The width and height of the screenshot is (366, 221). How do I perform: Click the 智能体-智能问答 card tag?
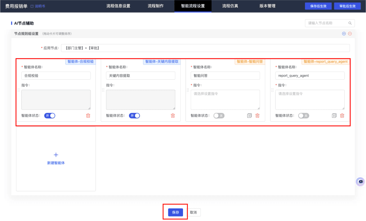click(250, 62)
